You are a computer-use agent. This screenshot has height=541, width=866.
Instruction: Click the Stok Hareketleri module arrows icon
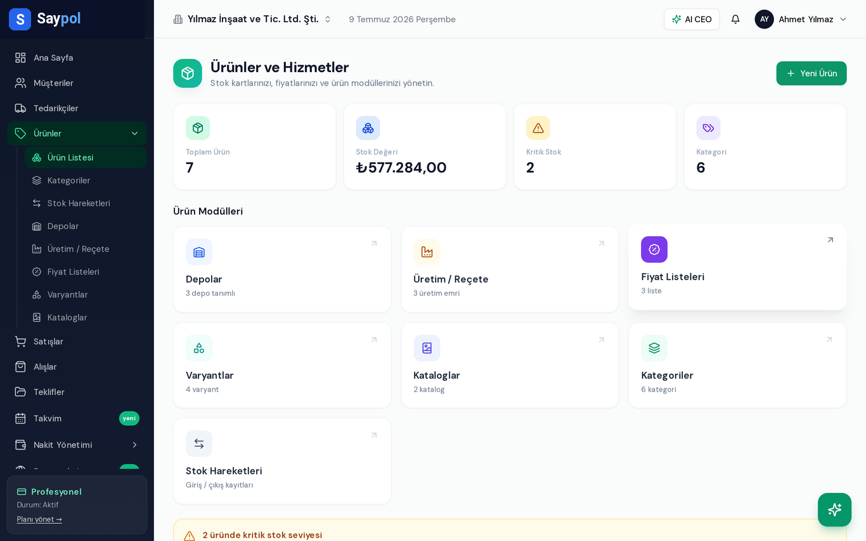(x=199, y=443)
